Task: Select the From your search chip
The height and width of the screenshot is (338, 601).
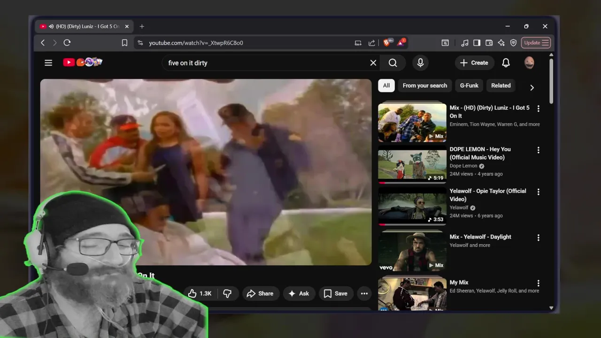Action: point(425,85)
